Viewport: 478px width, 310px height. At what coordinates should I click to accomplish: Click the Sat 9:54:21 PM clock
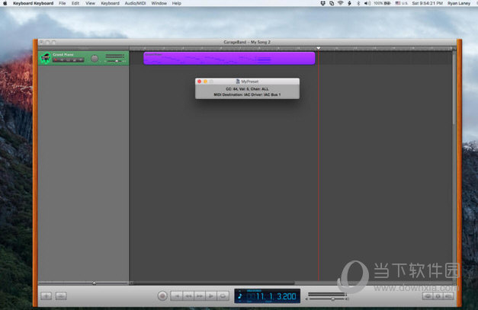coord(428,3)
